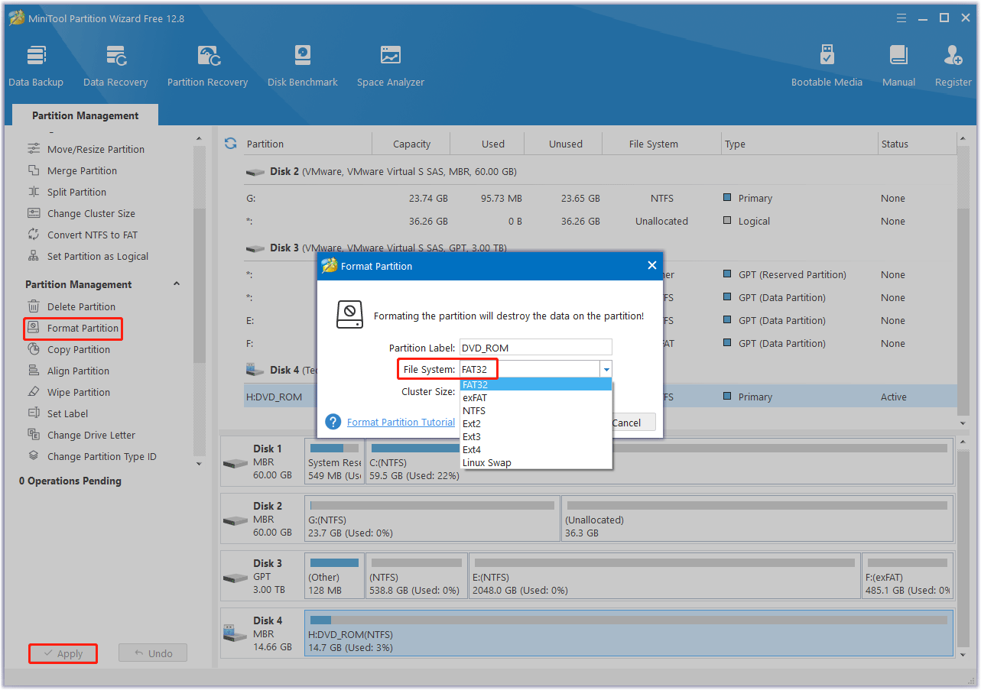This screenshot has width=981, height=690.
Task: Collapse the Partition Management section in the sidebar
Action: [x=177, y=284]
